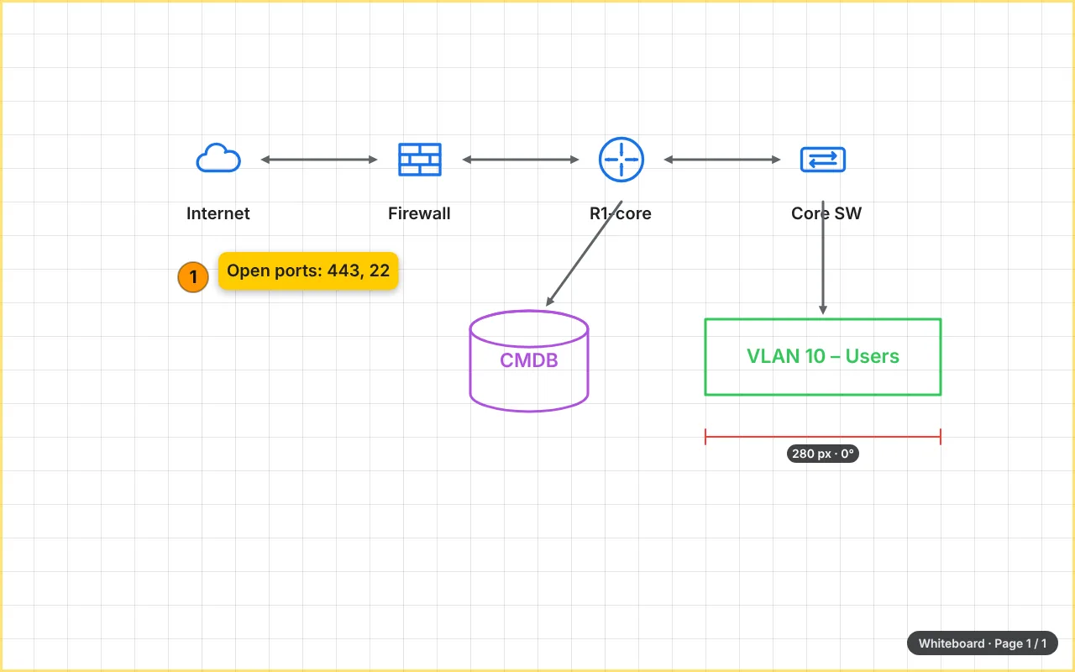This screenshot has width=1075, height=672.
Task: Select the Internet cloud icon
Action: point(218,159)
